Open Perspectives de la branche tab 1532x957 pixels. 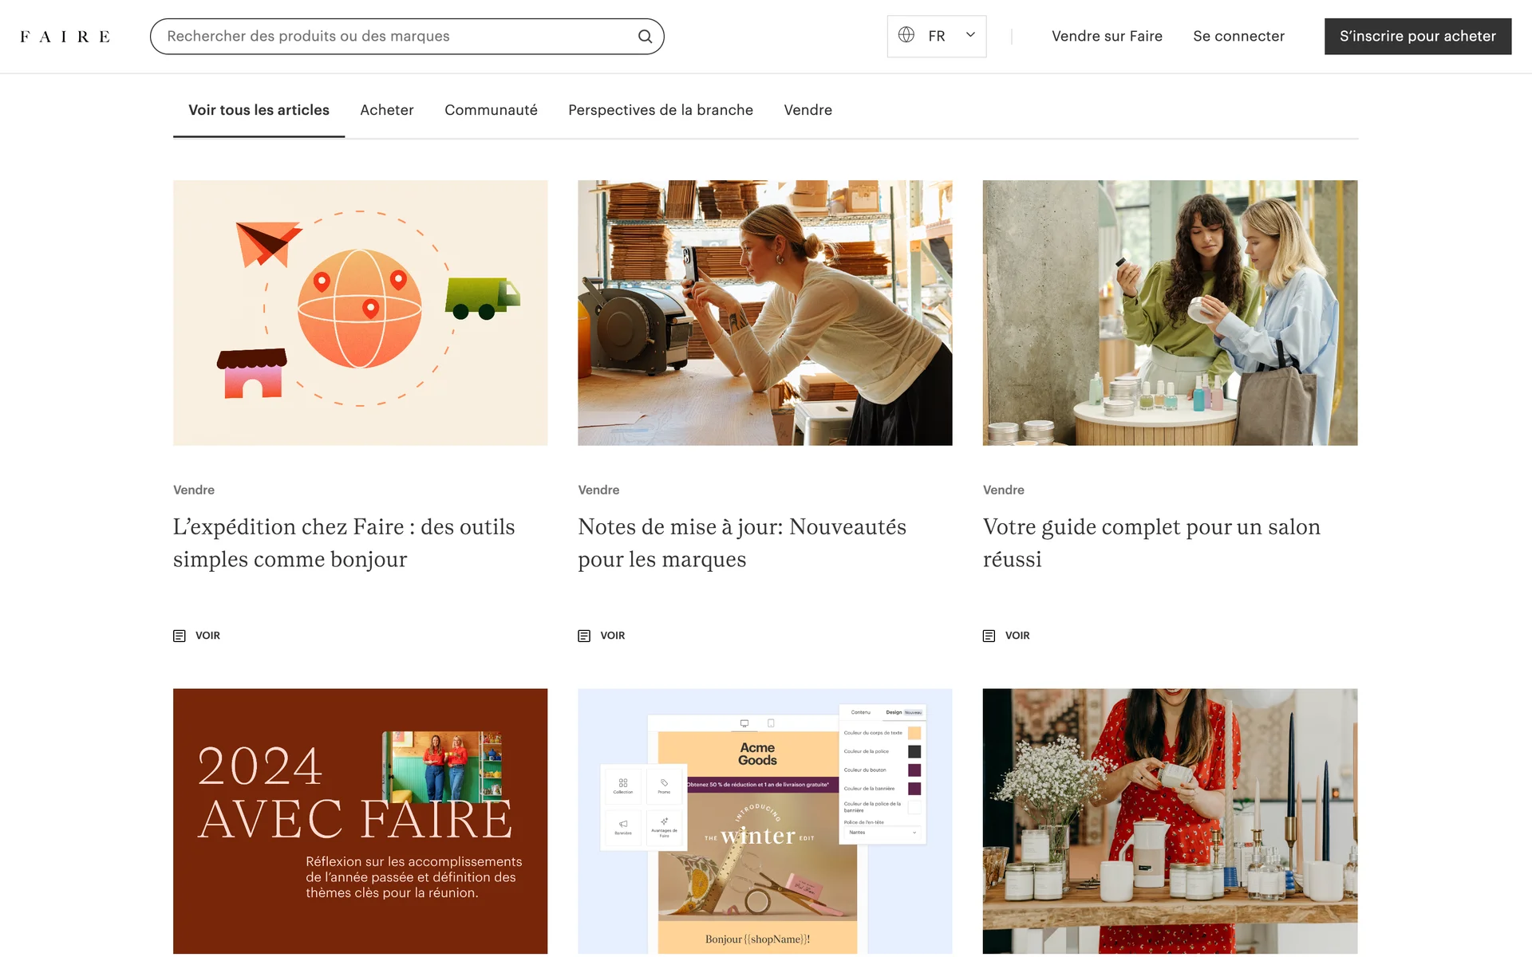[x=660, y=110]
